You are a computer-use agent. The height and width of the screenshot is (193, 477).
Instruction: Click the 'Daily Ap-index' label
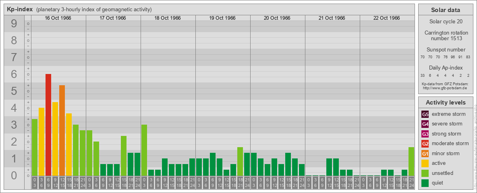446,68
